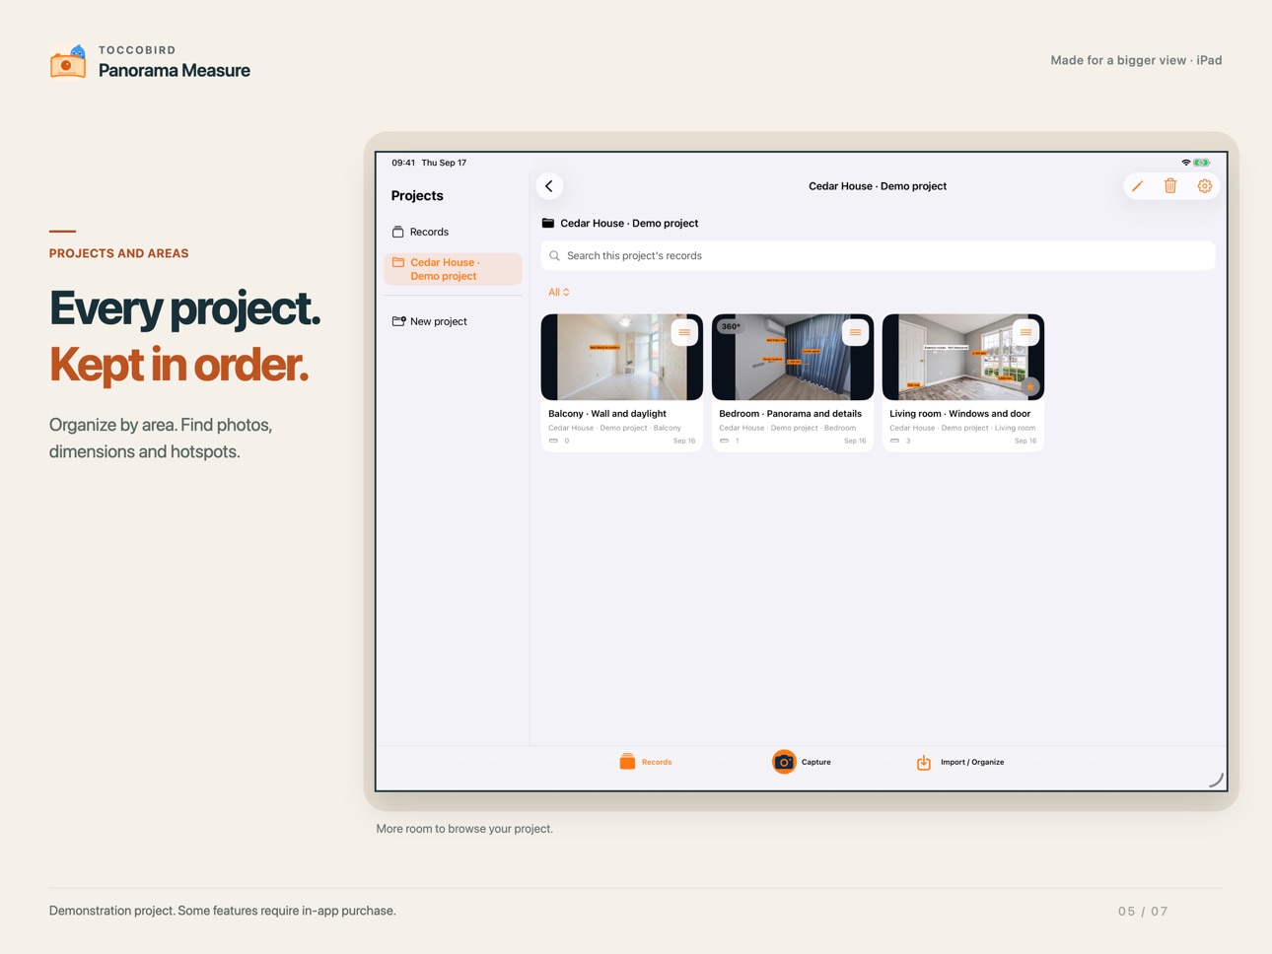Image resolution: width=1272 pixels, height=954 pixels.
Task: Tap the orange Capture camera icon
Action: [x=784, y=762]
